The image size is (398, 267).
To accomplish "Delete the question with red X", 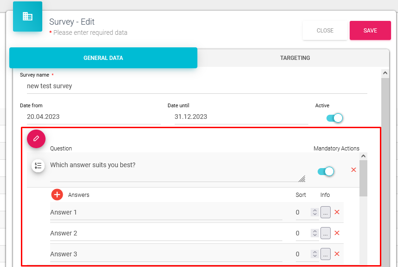I will (353, 170).
